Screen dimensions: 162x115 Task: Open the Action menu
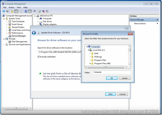click(x=11, y=8)
